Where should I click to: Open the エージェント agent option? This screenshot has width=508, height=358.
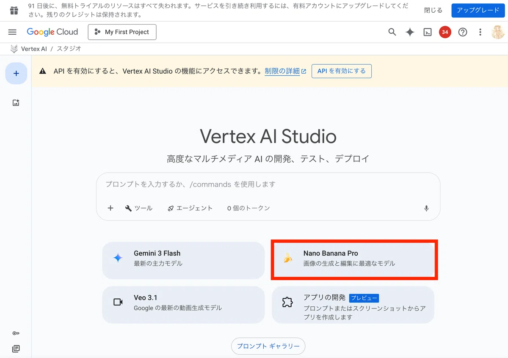click(x=190, y=208)
